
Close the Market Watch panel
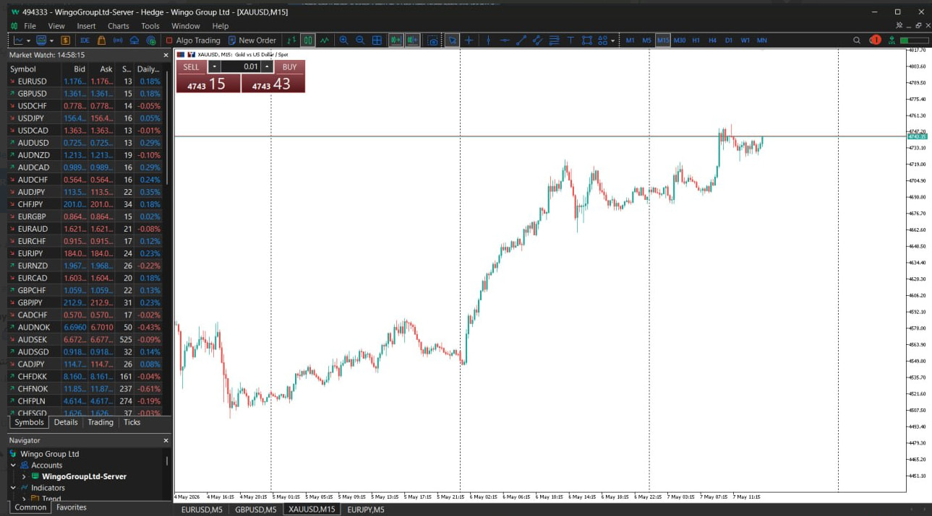pyautogui.click(x=166, y=55)
